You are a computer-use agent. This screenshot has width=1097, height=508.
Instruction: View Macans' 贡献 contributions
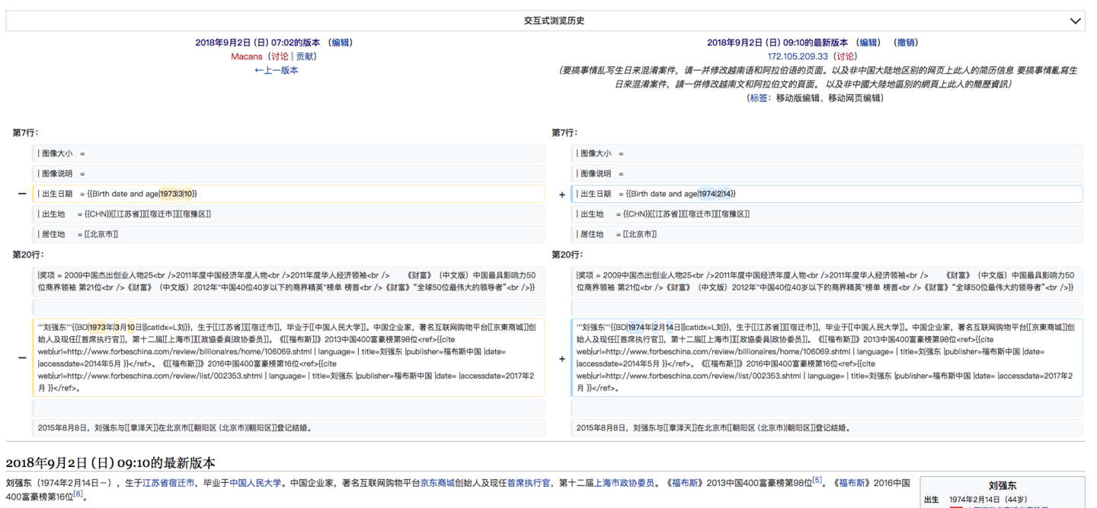(x=305, y=56)
